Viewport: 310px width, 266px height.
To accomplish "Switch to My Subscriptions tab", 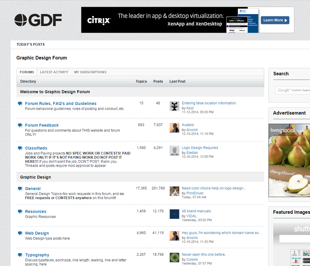I will (90, 72).
